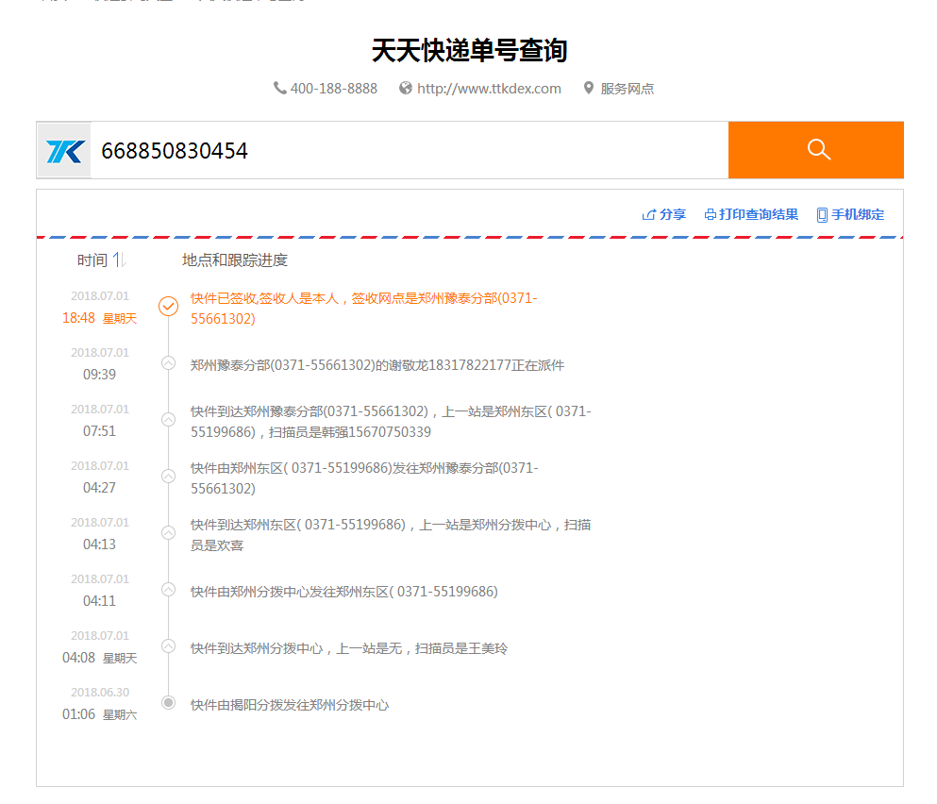Click the phone icon beside 400-188-8888

(x=279, y=89)
